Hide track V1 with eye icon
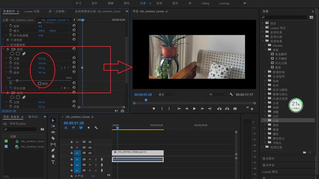This screenshot has width=319, height=179. [90, 153]
